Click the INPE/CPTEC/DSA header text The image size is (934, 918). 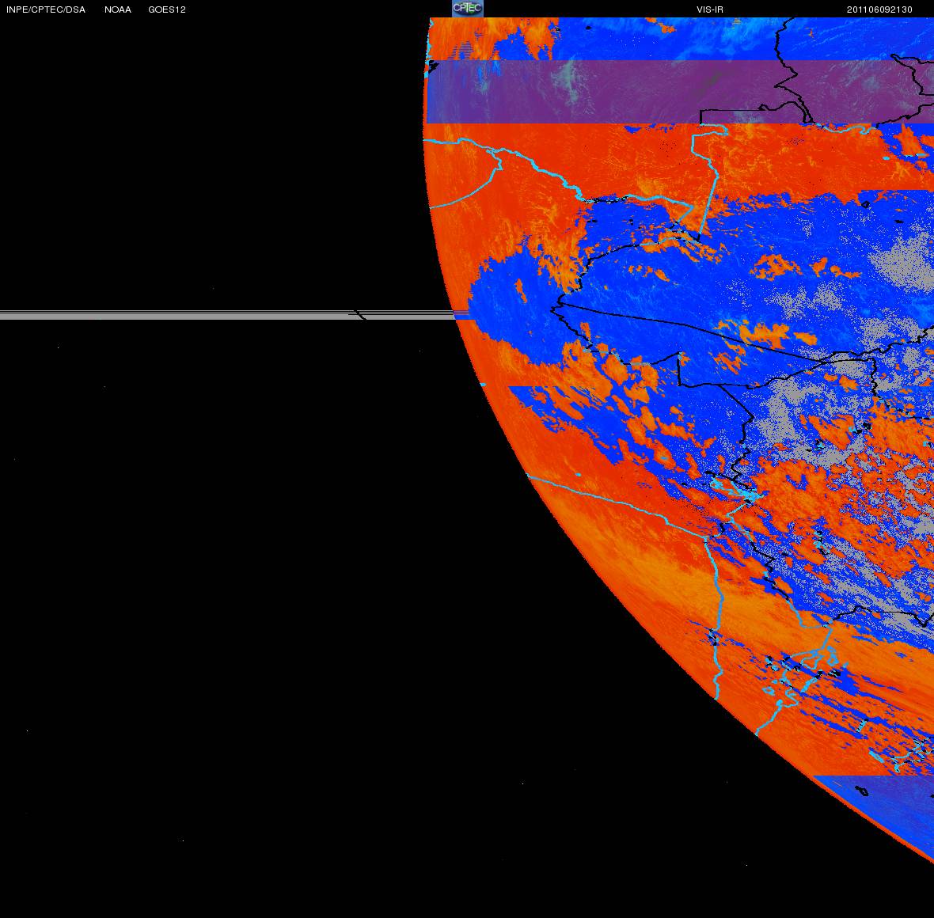pos(46,9)
